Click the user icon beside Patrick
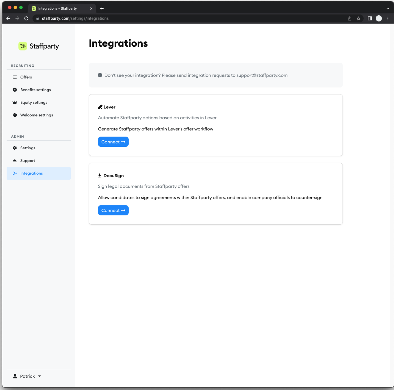This screenshot has height=390, width=394. coord(15,376)
